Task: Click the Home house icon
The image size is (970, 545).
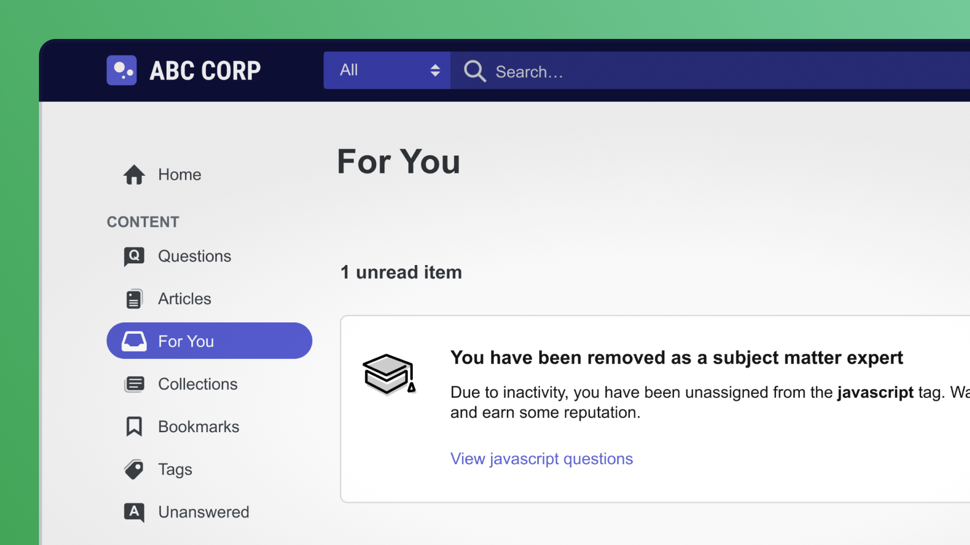Action: point(134,175)
